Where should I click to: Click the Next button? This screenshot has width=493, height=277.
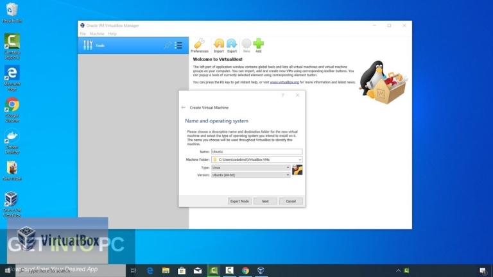tap(265, 201)
